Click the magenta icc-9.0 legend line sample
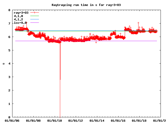The width and height of the screenshot is (166, 124). click(x=34, y=23)
